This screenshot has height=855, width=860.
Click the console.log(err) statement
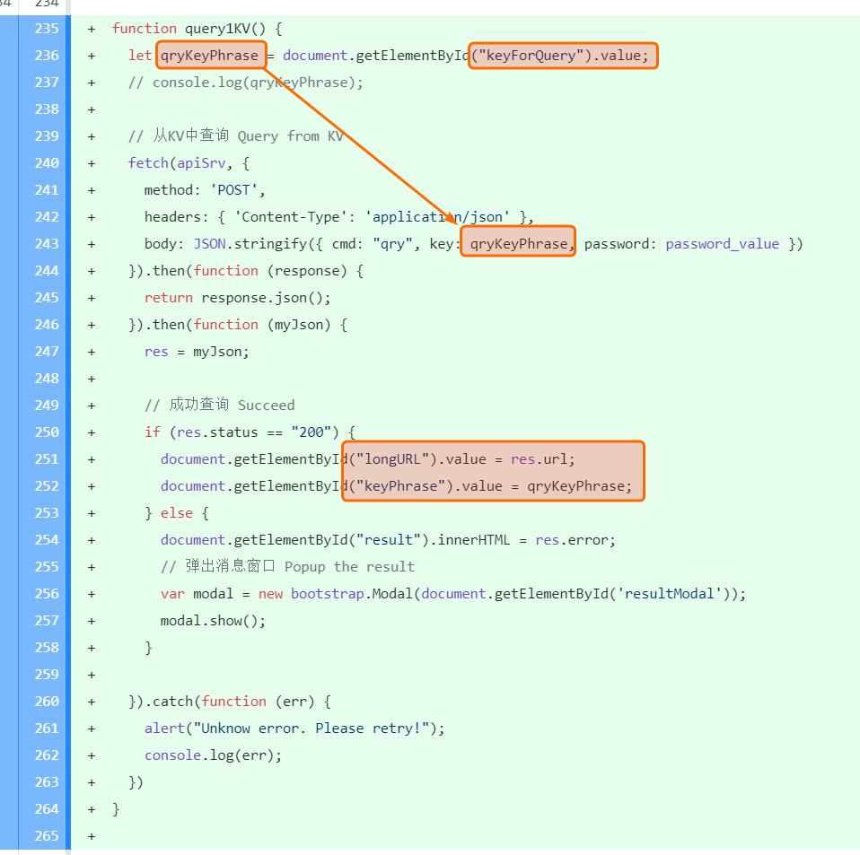click(213, 755)
